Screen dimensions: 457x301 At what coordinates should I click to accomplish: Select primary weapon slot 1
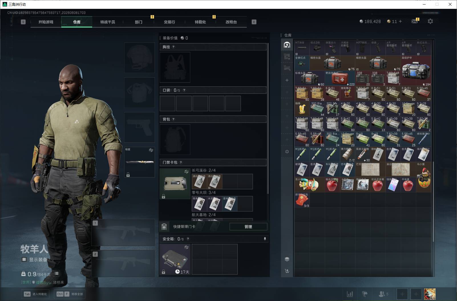(x=123, y=232)
